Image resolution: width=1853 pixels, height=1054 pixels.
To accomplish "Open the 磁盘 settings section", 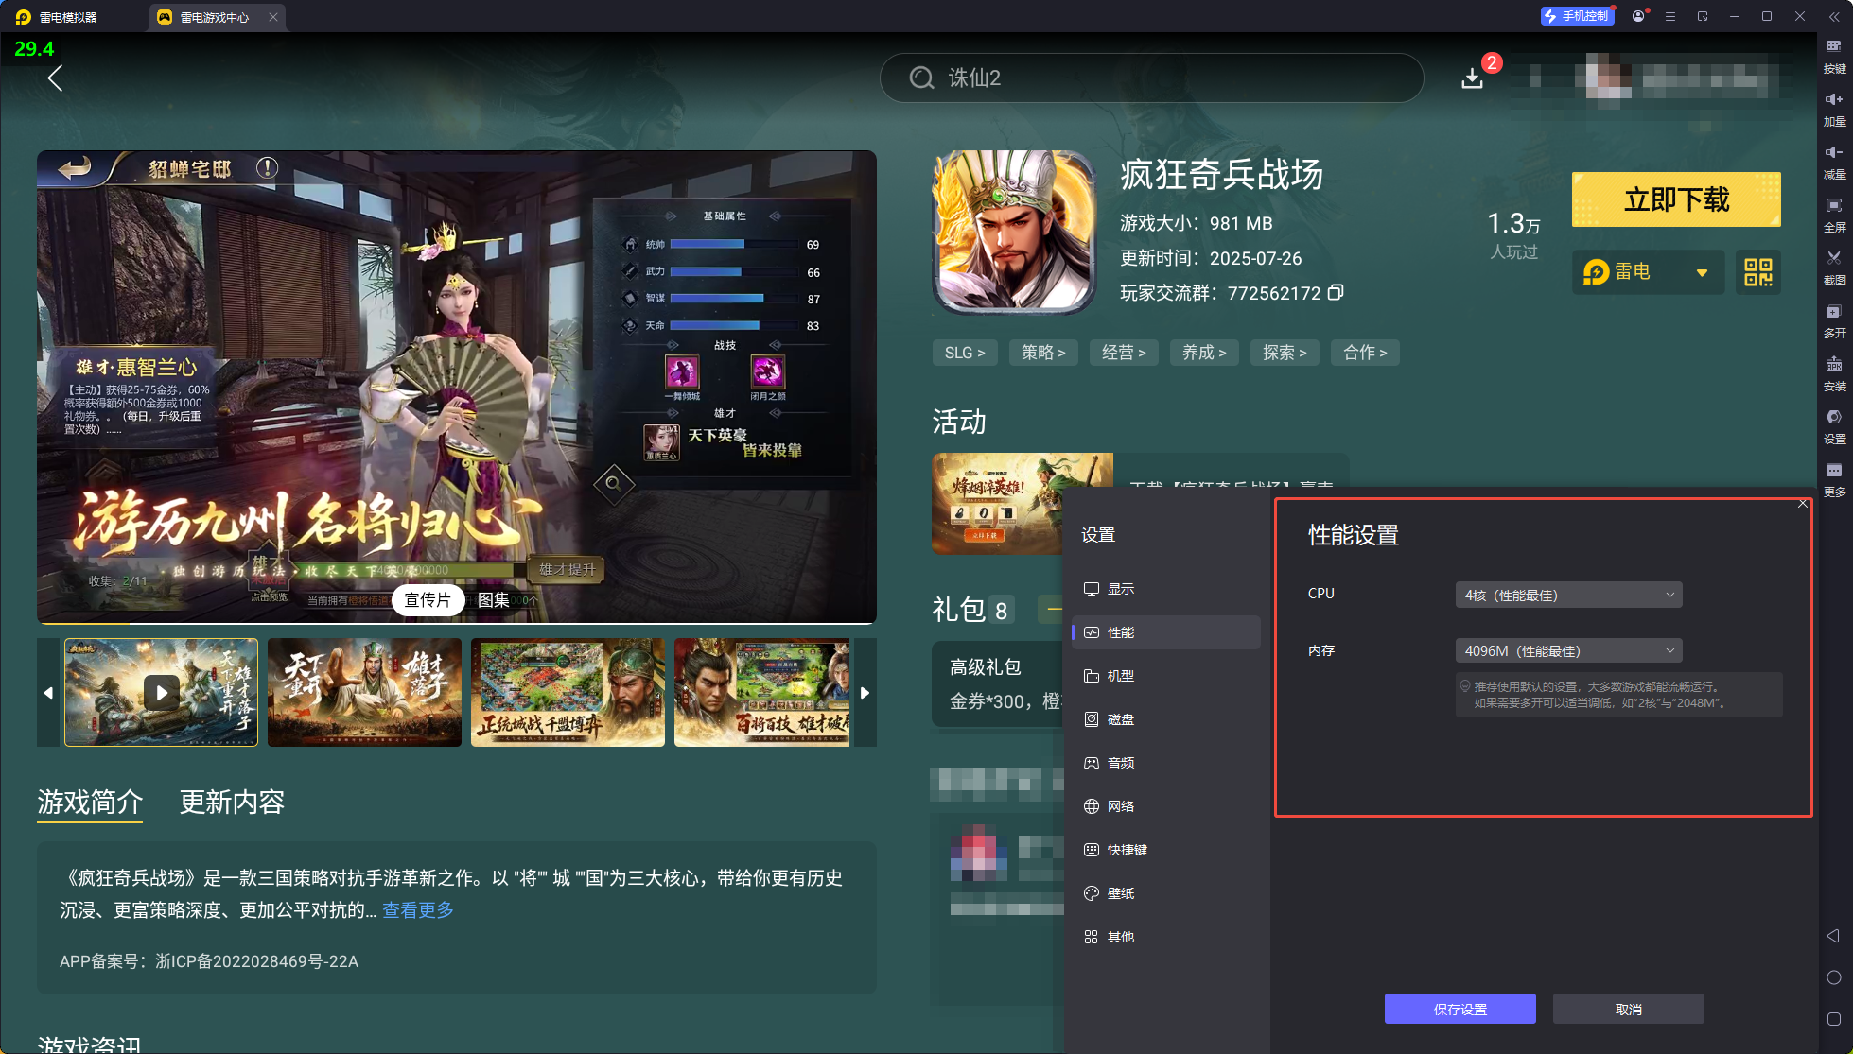I will [x=1165, y=719].
